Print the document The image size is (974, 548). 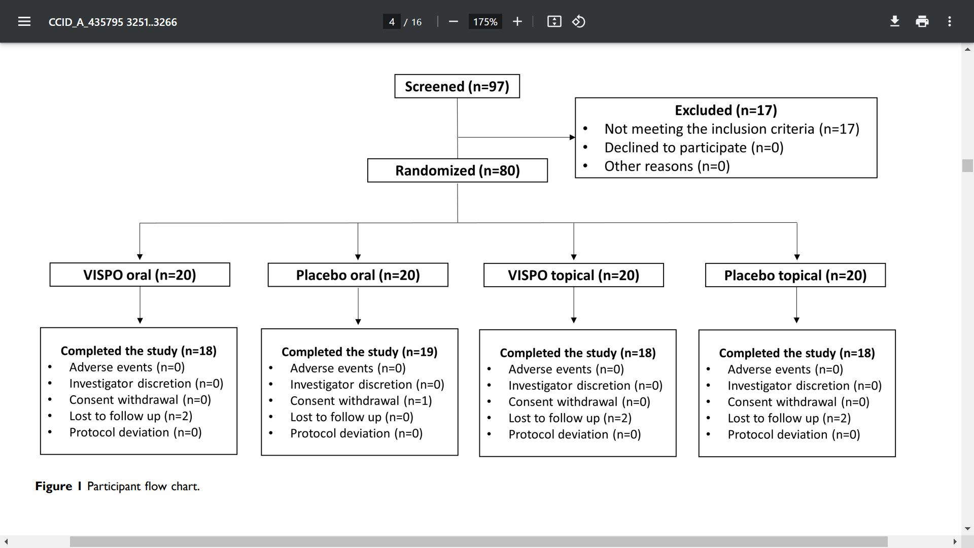[922, 21]
